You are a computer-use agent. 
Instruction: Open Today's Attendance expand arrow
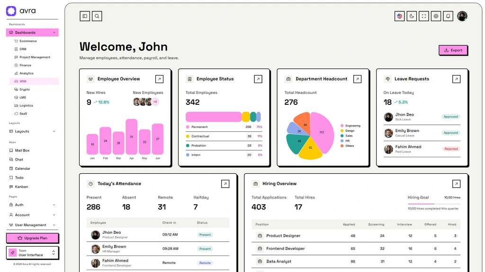(225, 184)
